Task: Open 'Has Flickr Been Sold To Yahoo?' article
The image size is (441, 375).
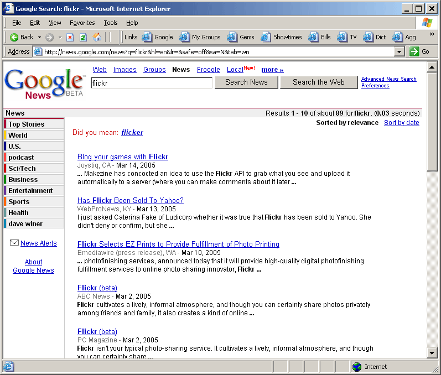Action: 130,200
